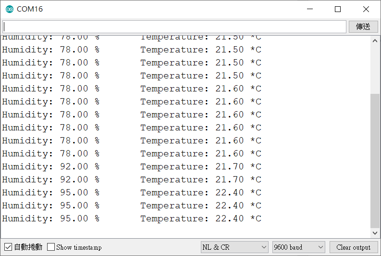Click the first 92.00 humidity value
The width and height of the screenshot is (381, 256).
(x=74, y=166)
